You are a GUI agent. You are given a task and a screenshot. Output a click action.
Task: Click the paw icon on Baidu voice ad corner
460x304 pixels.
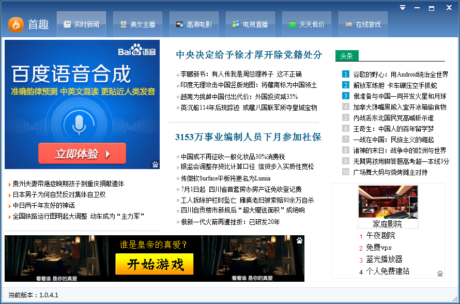point(155,164)
